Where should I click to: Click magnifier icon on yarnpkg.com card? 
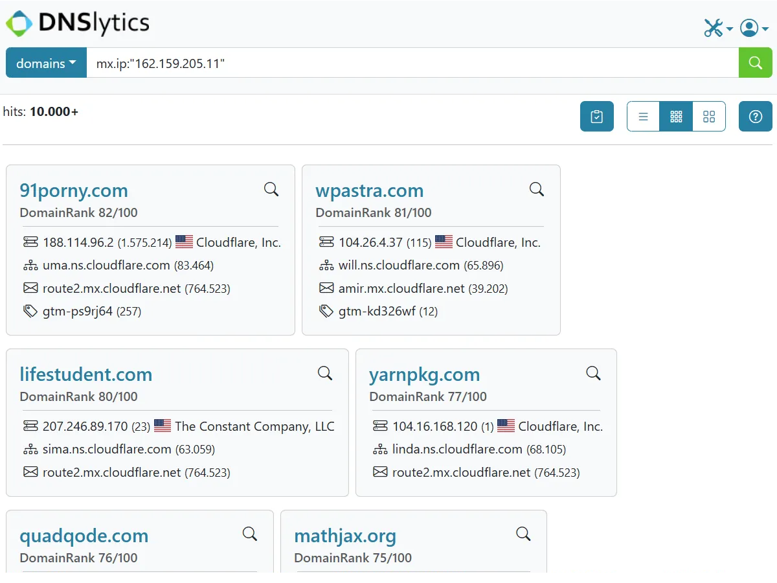593,373
